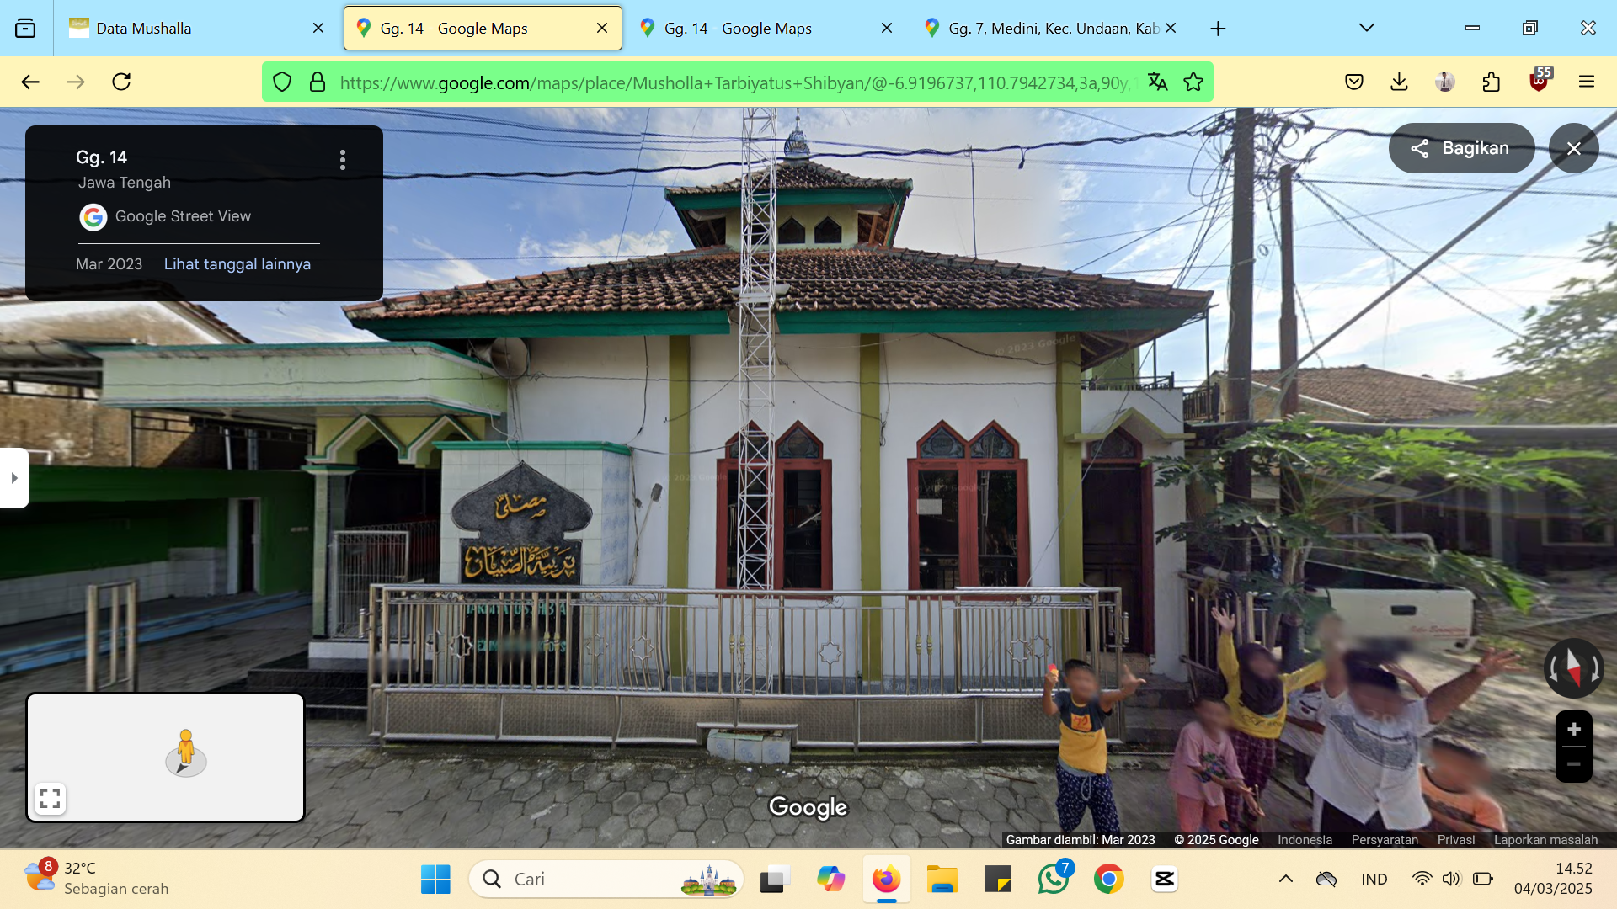
Task: Click the Street View minimap thumbnail
Action: click(x=166, y=757)
